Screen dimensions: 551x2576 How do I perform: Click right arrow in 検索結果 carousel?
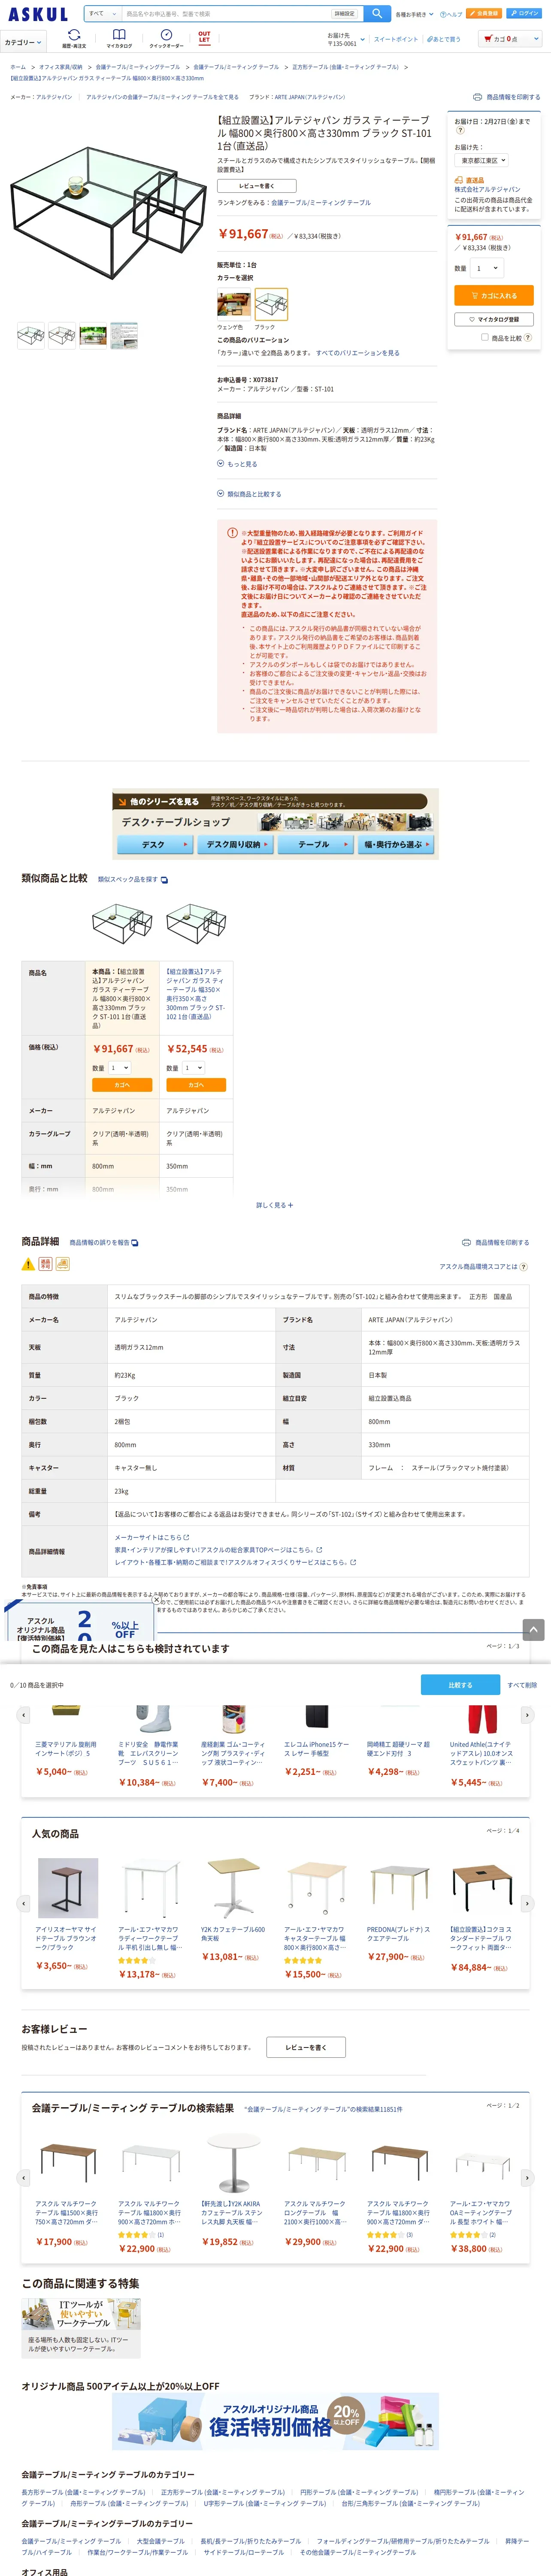(x=527, y=2178)
